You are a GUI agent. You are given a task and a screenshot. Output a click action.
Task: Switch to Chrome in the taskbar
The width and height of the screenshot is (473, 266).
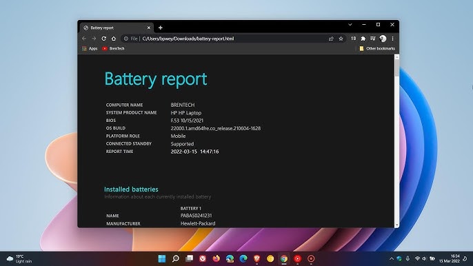pyautogui.click(x=284, y=258)
